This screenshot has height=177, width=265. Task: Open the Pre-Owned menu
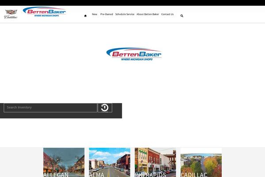[106, 14]
